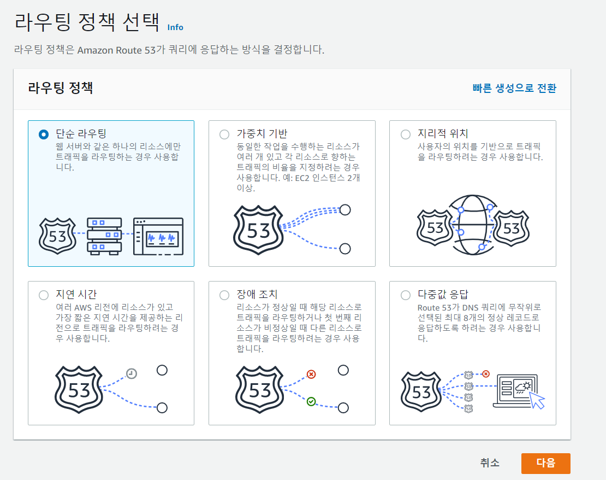
Task: Click the 가중치 기반 card title
Action: click(262, 133)
